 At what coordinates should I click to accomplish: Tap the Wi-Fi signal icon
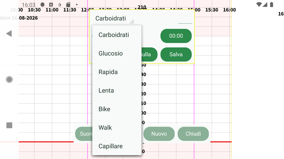point(259,4)
